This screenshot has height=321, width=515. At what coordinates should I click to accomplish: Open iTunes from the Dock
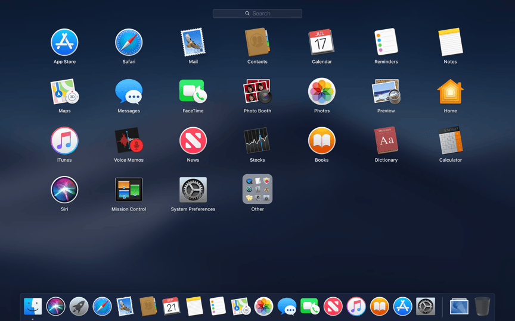coord(356,306)
